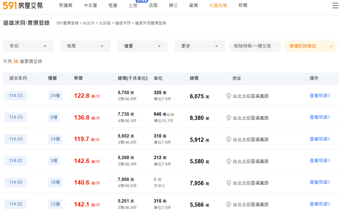Click map pin icon in 14樓 row
340x214 pixels.
tap(229, 139)
